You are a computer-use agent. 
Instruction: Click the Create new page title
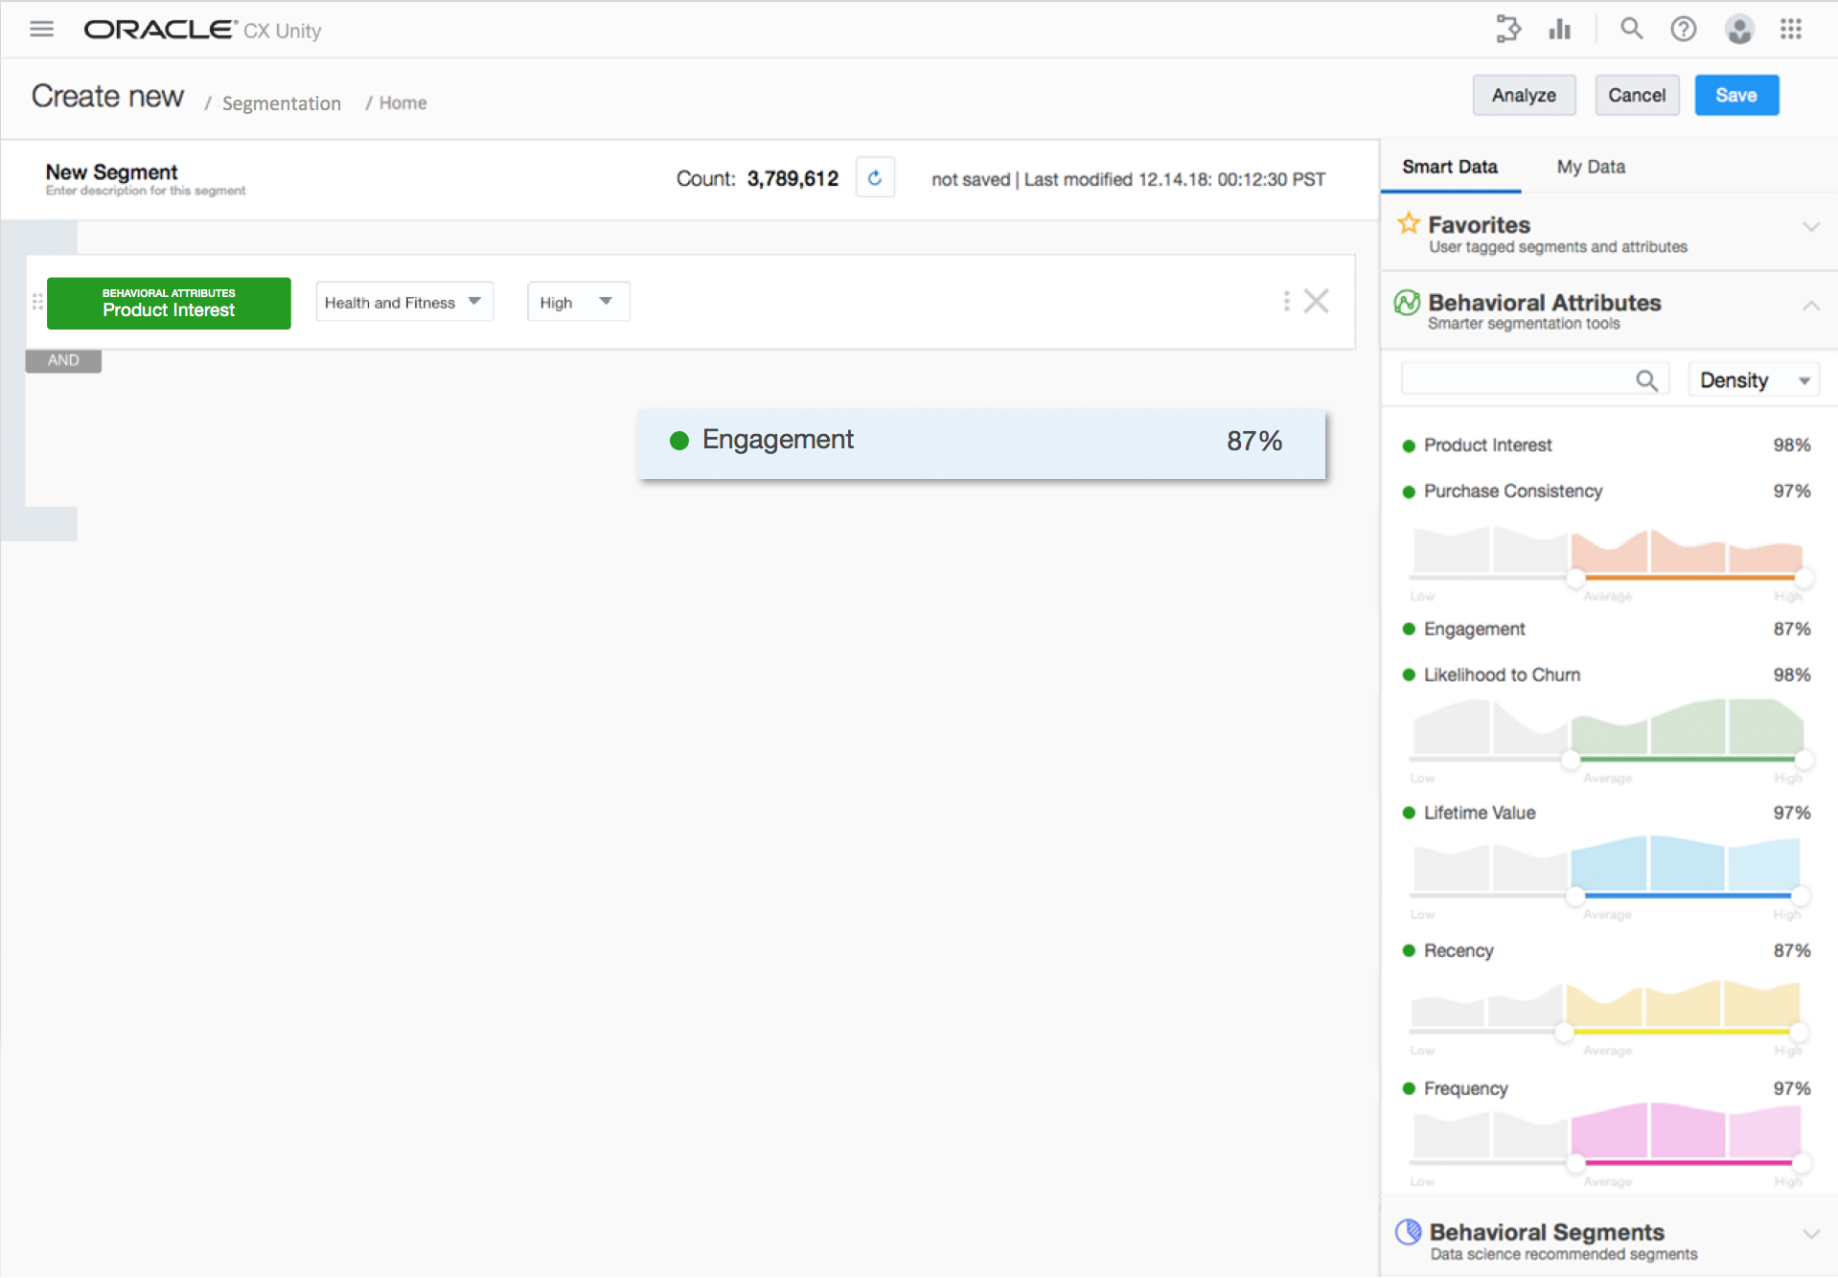107,97
